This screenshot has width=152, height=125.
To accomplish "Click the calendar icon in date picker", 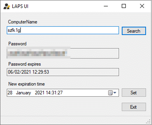I will (x=110, y=93).
